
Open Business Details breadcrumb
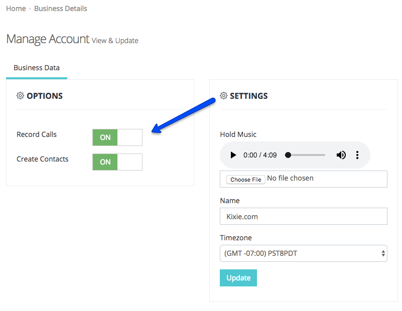61,9
